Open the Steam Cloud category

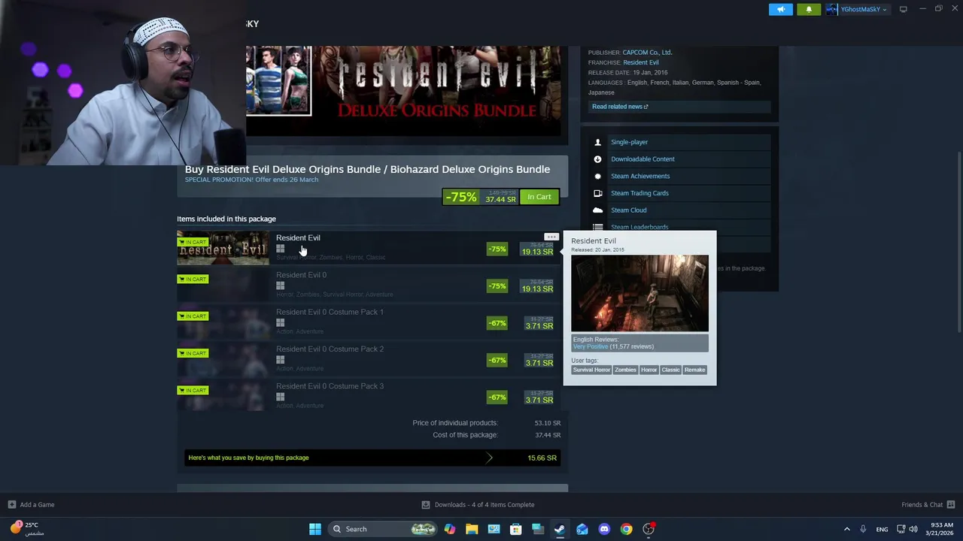coord(628,210)
